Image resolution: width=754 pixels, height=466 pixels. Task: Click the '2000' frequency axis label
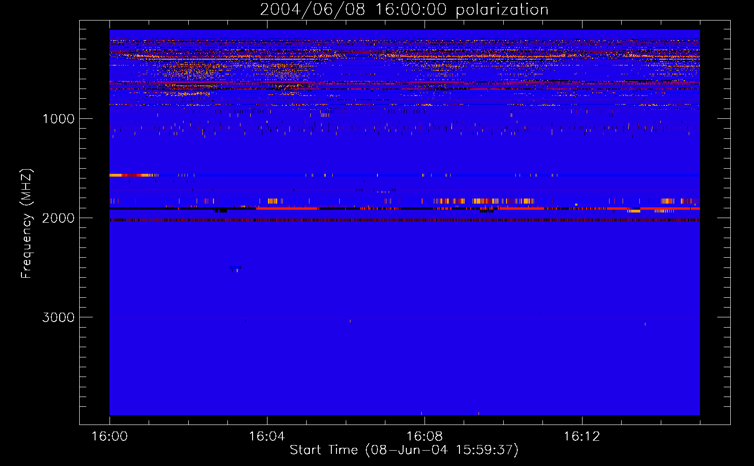pos(58,218)
